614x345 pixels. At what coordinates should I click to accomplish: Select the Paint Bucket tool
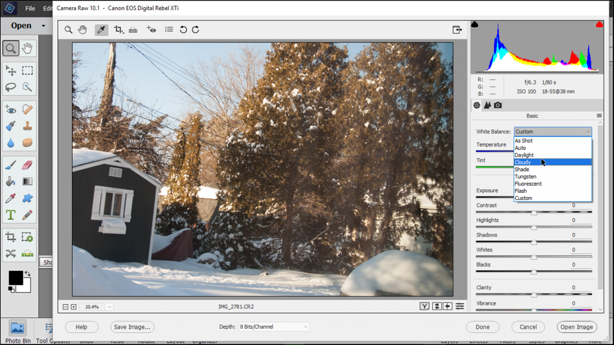click(x=11, y=181)
